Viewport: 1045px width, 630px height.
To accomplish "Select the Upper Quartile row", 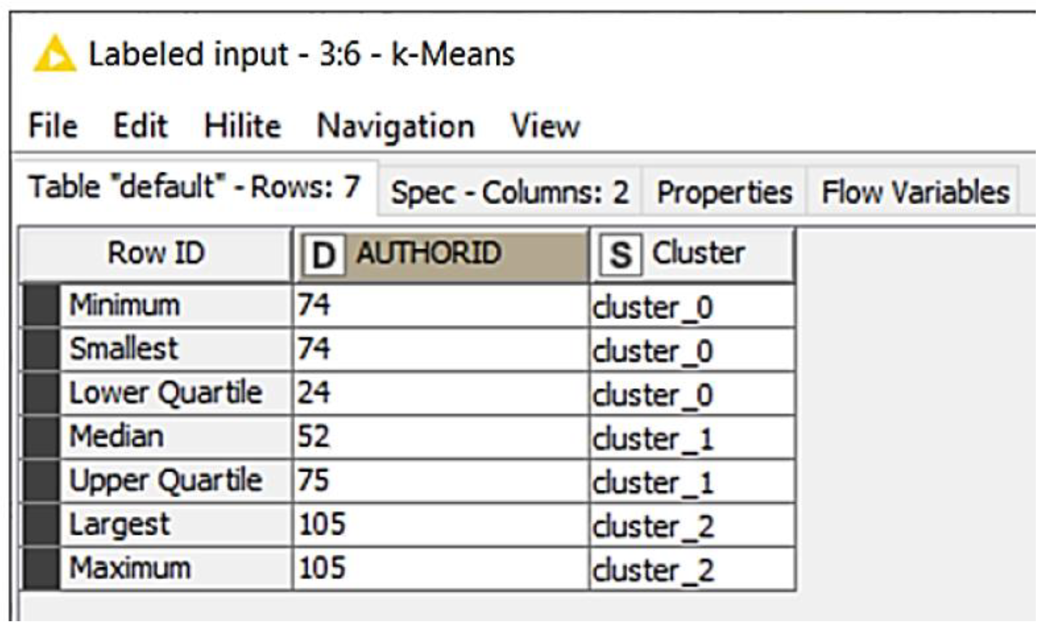I will [166, 480].
